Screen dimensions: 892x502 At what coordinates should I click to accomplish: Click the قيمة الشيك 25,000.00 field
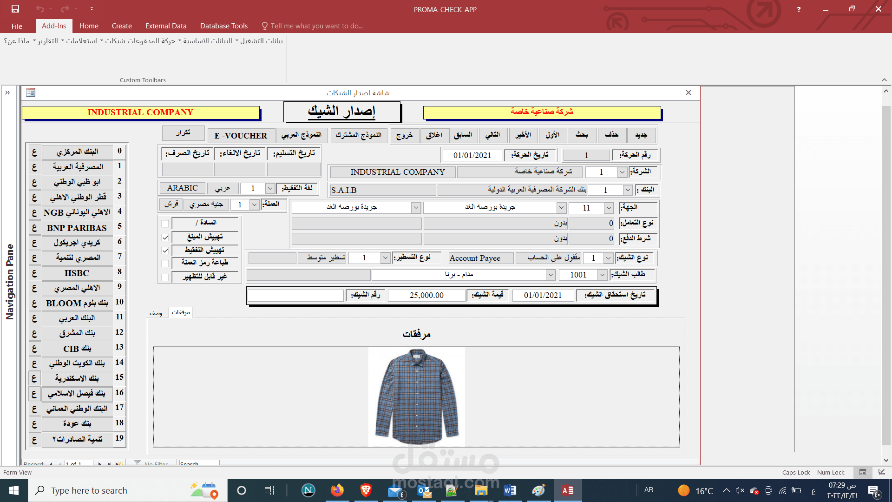tap(426, 295)
